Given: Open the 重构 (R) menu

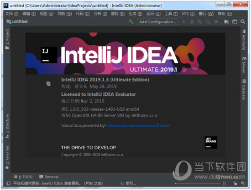Looking at the screenshot, I should [x=118, y=14].
